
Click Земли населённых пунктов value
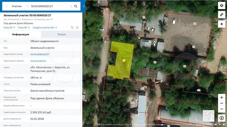pyautogui.click(x=47, y=91)
